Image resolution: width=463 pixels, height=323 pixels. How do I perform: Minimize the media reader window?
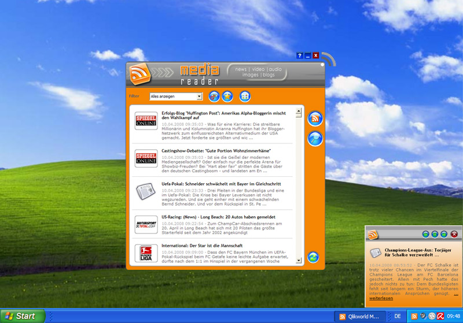pyautogui.click(x=308, y=55)
